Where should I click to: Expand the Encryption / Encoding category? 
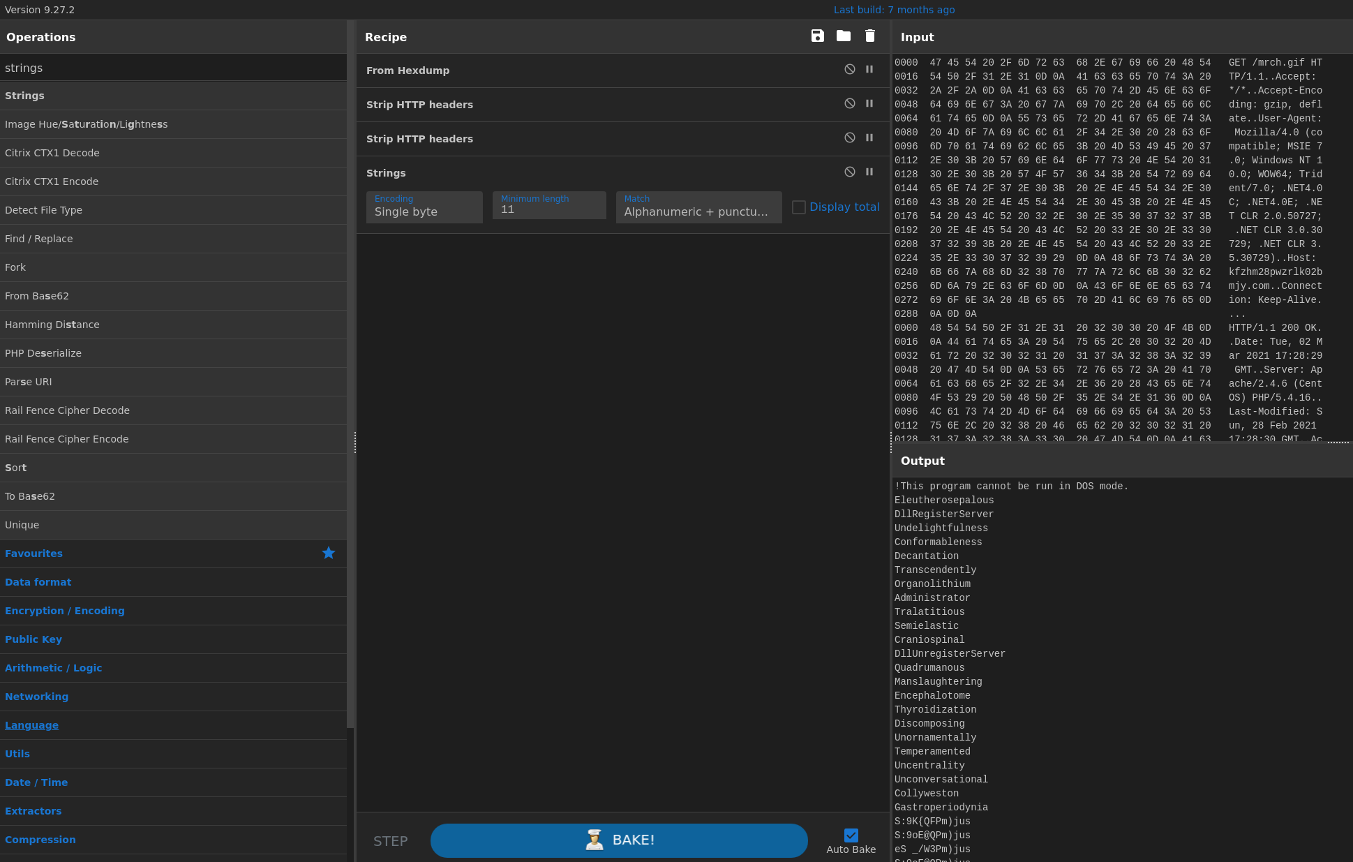(173, 611)
